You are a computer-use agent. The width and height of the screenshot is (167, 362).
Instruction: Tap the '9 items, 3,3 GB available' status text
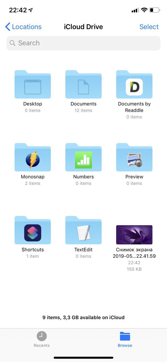point(83,317)
